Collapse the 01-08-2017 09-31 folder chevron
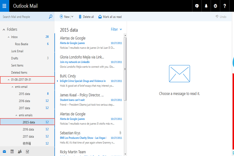The image size is (234, 156). click(x=8, y=80)
